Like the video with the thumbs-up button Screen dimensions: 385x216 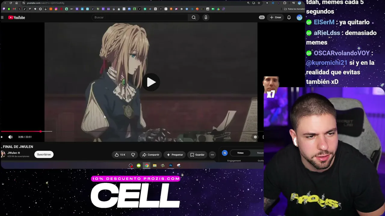[120, 155]
